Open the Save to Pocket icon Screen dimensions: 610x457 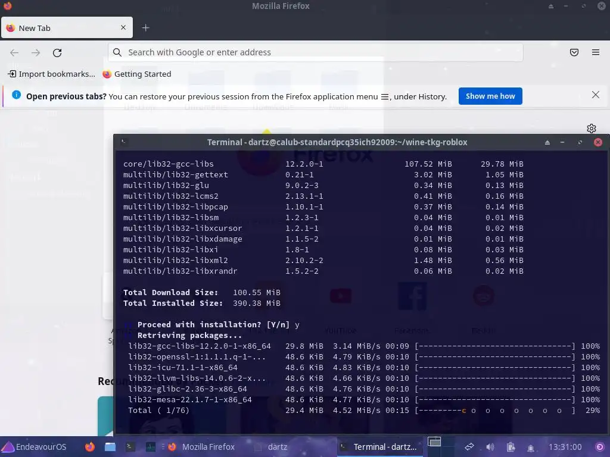pos(574,52)
